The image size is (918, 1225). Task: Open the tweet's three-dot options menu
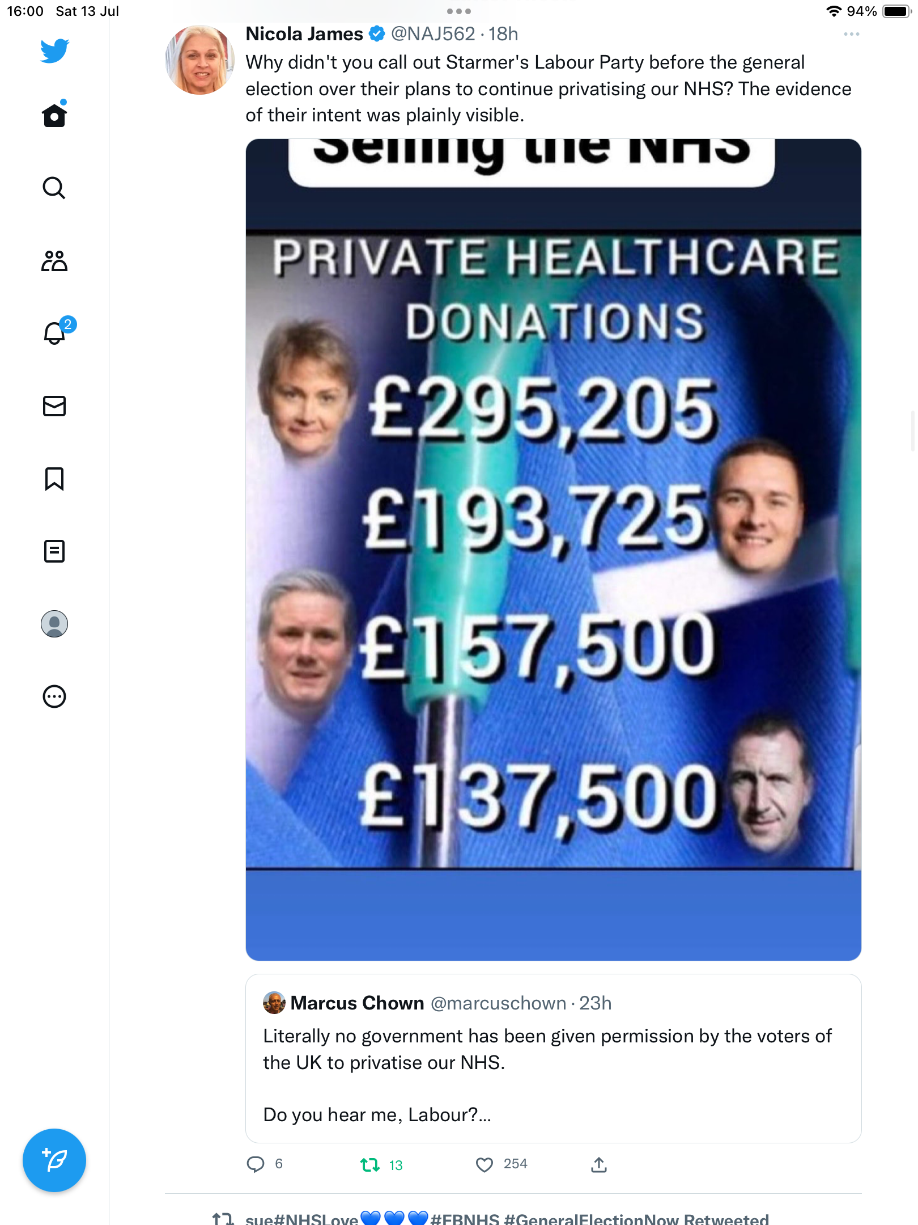(x=851, y=35)
